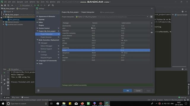Click the Open folder toolbar icon
Image resolution: width=190 pixels, height=106 pixels.
click(2, 5)
